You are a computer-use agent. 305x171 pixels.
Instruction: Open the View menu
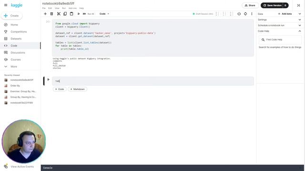(57, 8)
